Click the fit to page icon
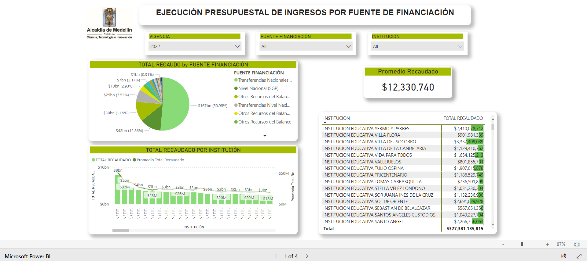The image size is (587, 261). [577, 244]
